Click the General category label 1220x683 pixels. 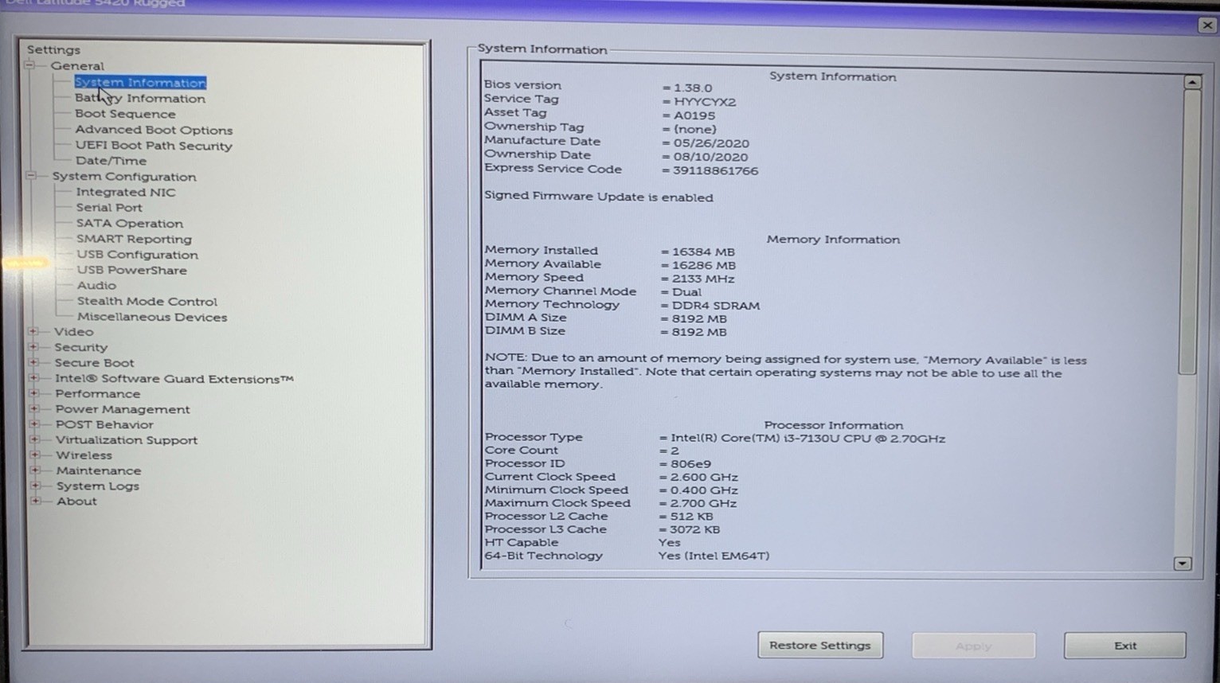coord(77,66)
